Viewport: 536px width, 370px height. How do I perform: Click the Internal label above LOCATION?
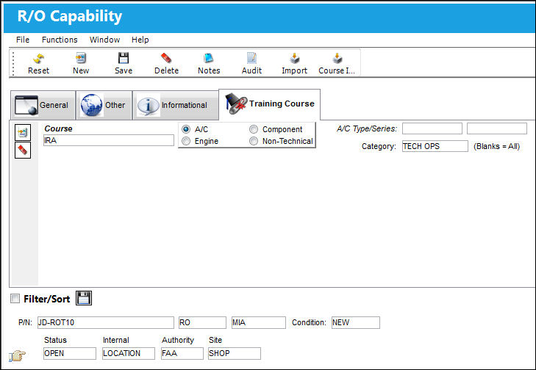click(116, 340)
